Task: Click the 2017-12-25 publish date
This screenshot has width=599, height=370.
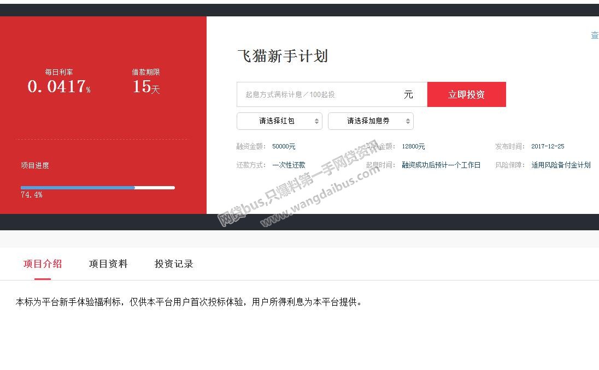Action: click(548, 146)
